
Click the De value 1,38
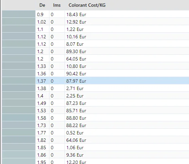(42, 88)
